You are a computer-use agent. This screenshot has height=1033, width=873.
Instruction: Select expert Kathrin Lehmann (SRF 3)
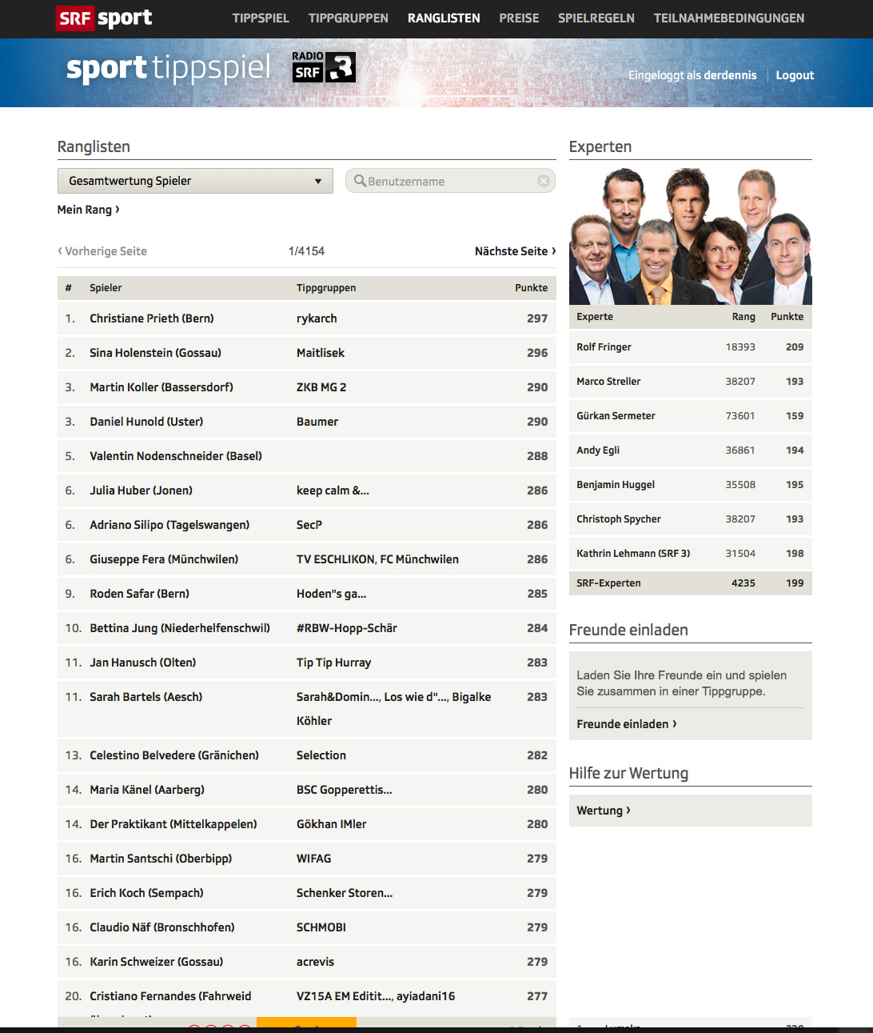pos(633,554)
